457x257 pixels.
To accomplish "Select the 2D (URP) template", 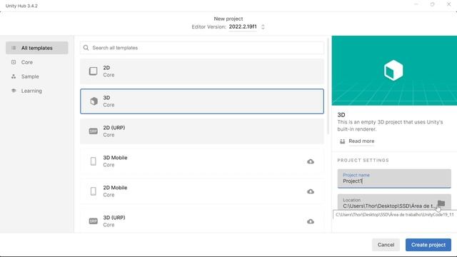I will pos(202,131).
